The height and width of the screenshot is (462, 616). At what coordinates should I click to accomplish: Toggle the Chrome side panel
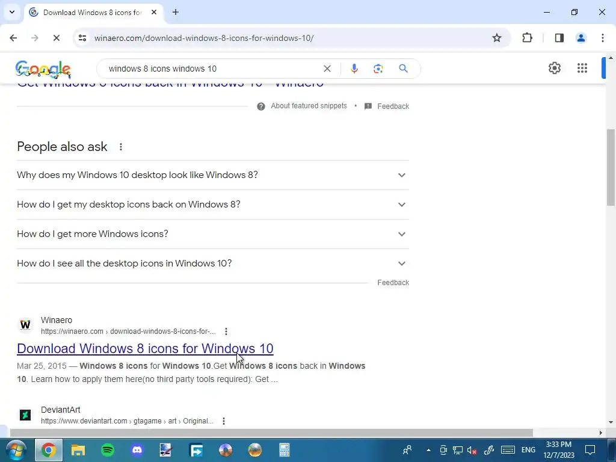pyautogui.click(x=559, y=38)
